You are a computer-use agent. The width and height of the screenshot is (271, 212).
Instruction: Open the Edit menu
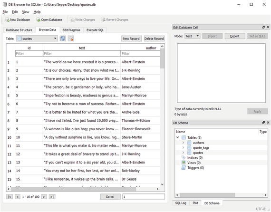tap(15, 12)
